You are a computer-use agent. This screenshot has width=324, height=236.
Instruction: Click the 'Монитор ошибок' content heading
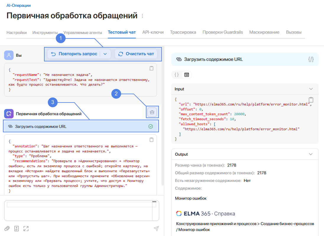(x=191, y=198)
